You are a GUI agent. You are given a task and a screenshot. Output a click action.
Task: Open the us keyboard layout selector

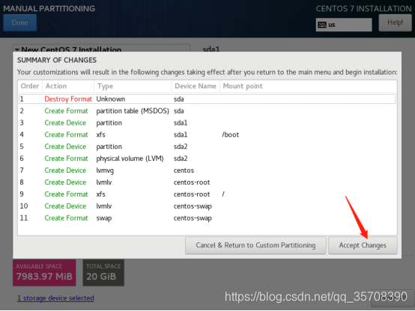point(344,25)
